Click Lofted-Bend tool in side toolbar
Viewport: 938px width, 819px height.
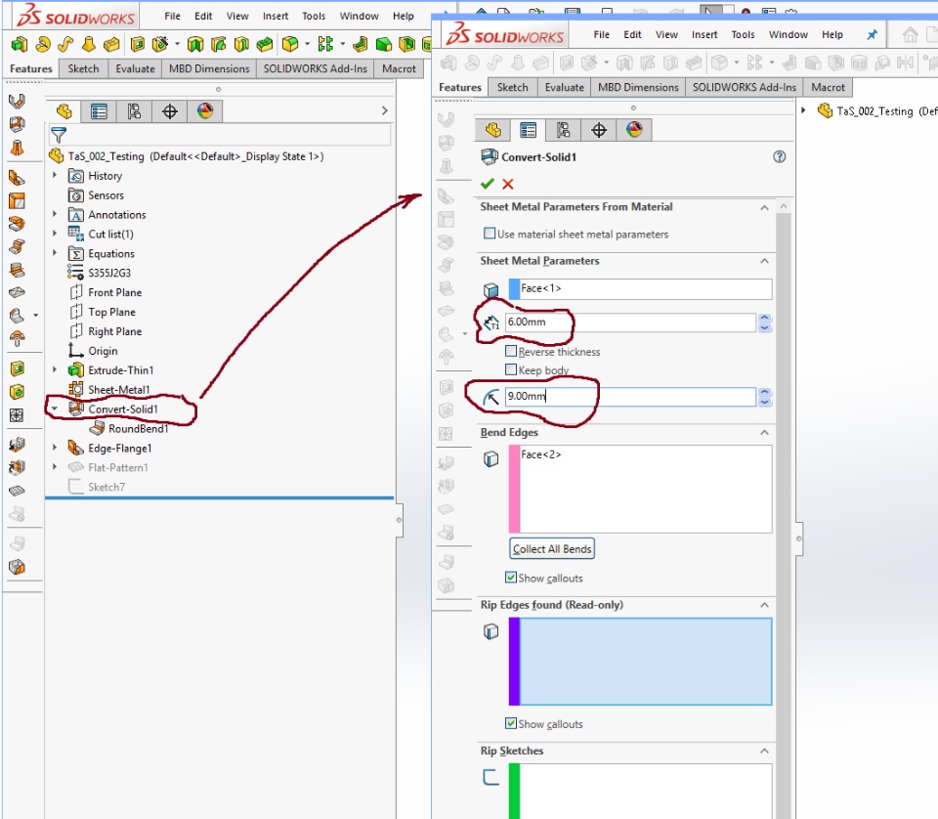(x=17, y=148)
